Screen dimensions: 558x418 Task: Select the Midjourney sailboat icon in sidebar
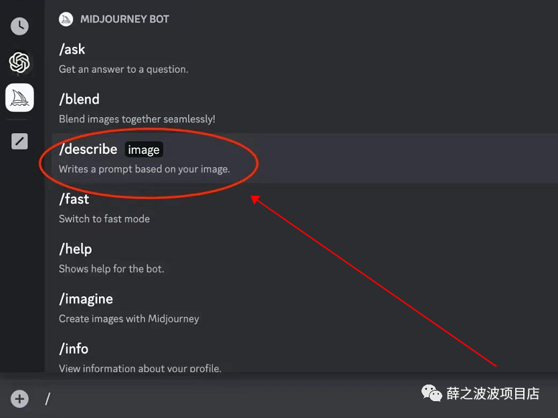[19, 98]
